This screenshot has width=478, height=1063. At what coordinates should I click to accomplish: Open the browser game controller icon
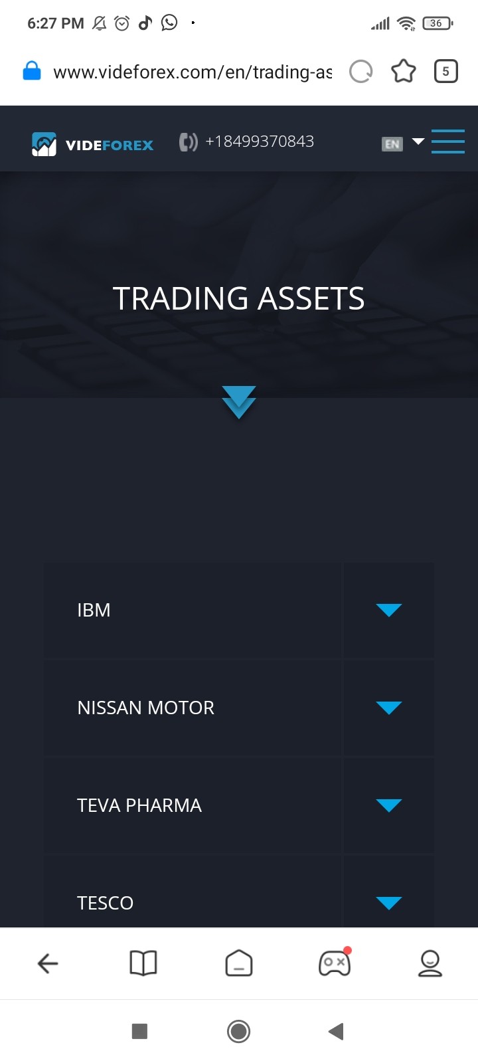click(335, 962)
